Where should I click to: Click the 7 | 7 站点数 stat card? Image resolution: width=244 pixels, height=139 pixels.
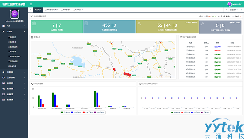56,27
